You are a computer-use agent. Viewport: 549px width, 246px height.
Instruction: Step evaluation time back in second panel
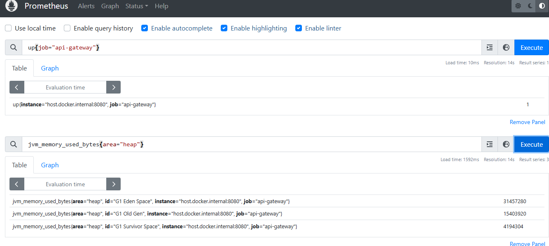17,184
